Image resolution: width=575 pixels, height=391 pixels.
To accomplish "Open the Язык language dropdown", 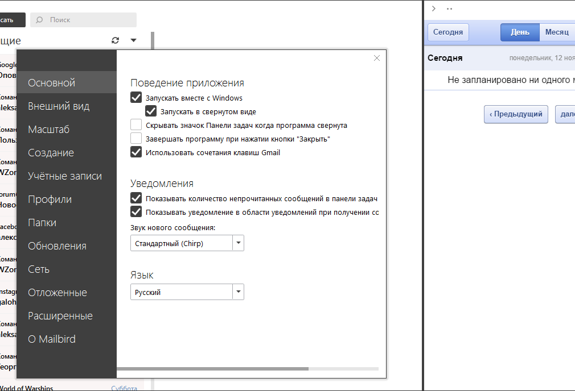I will pyautogui.click(x=187, y=292).
